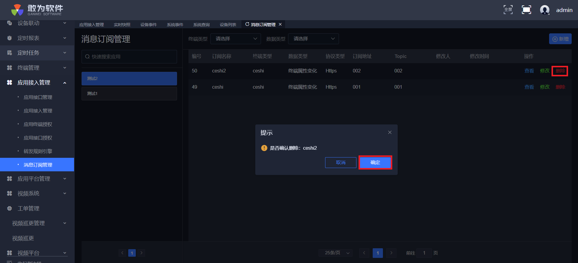Select 转发规则引擎 in the sidebar

(38, 151)
